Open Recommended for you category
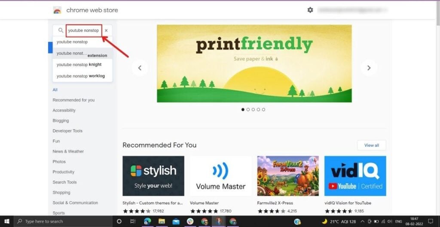 (73, 100)
